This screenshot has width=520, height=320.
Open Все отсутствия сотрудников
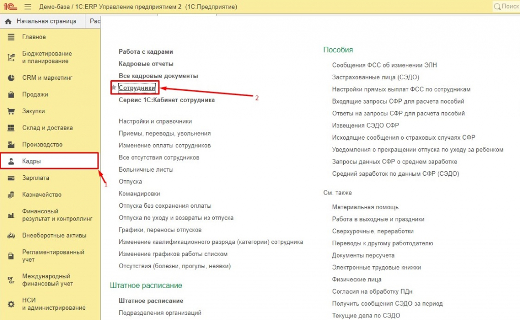[x=159, y=157]
